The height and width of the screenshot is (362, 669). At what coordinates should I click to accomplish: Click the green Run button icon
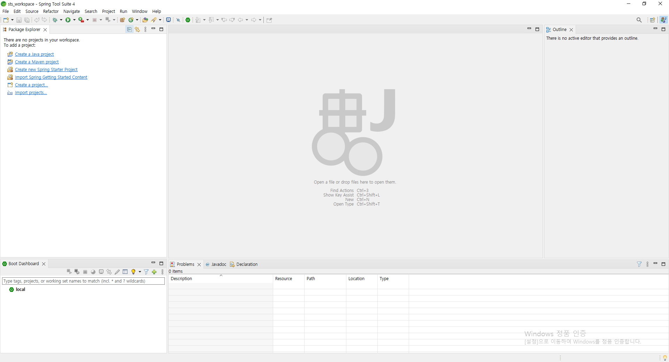tap(68, 20)
